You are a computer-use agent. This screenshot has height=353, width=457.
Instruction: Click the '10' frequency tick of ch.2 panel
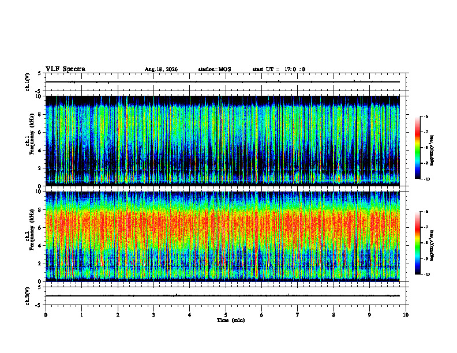point(39,191)
